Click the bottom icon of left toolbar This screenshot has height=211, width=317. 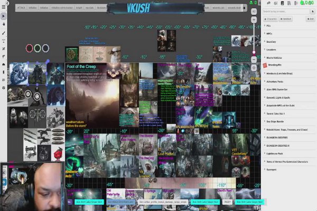tap(4, 88)
